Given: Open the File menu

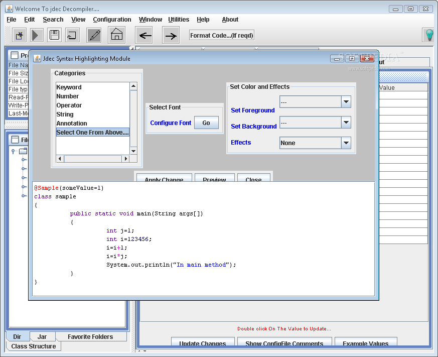Looking at the screenshot, I should [x=12, y=20].
